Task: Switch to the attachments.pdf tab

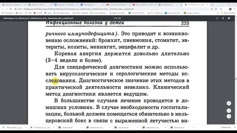Action: tap(170, 5)
